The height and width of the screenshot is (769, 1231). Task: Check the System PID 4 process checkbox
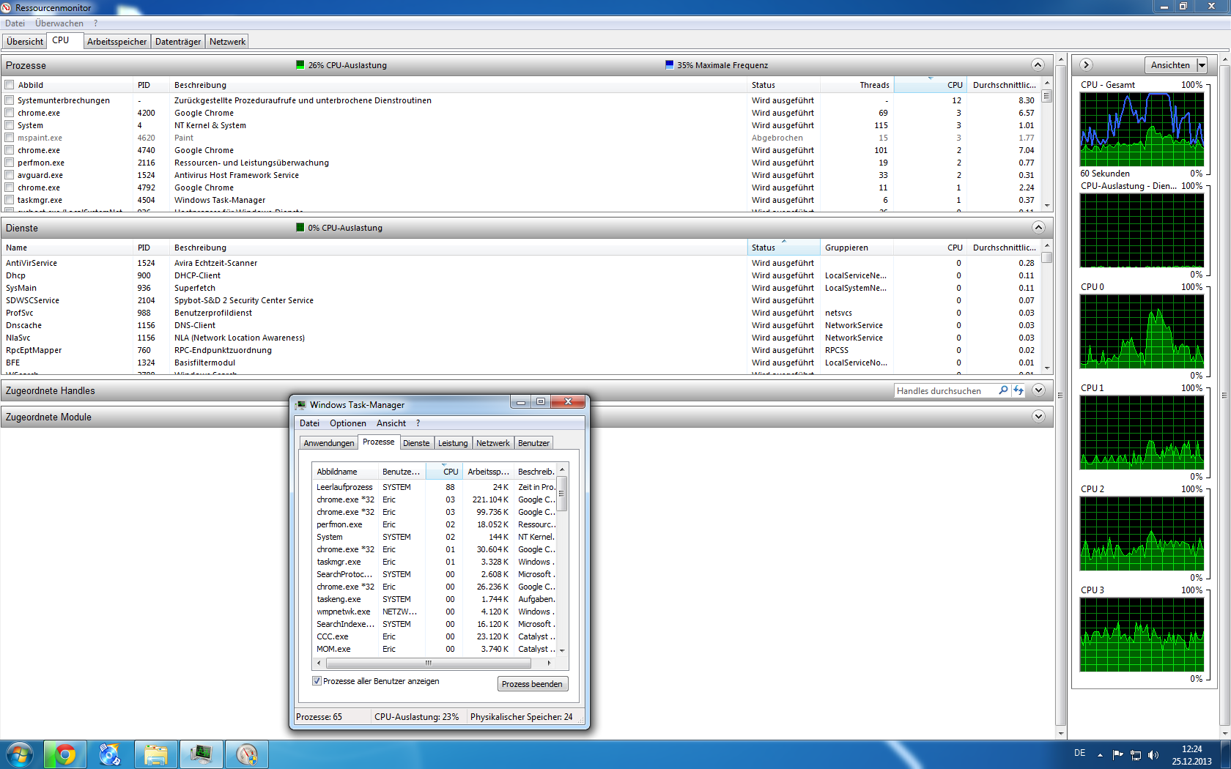pyautogui.click(x=10, y=125)
